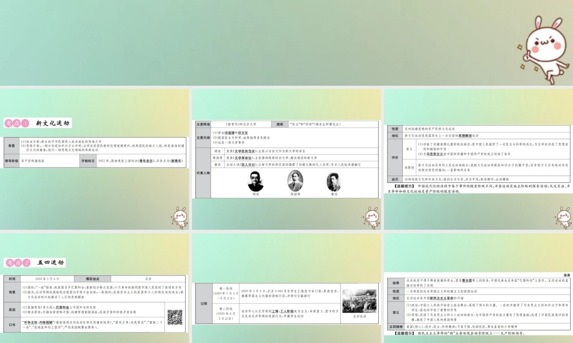Click the 主要阵地 header cell
The width and height of the screenshot is (573, 343).
(x=203, y=124)
